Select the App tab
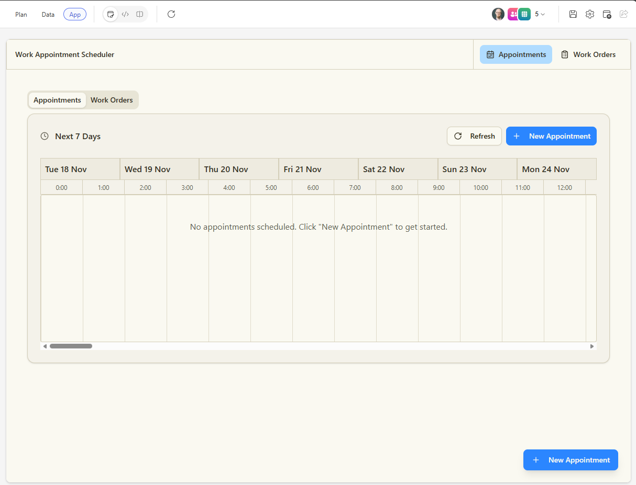The height and width of the screenshot is (485, 636). (75, 15)
